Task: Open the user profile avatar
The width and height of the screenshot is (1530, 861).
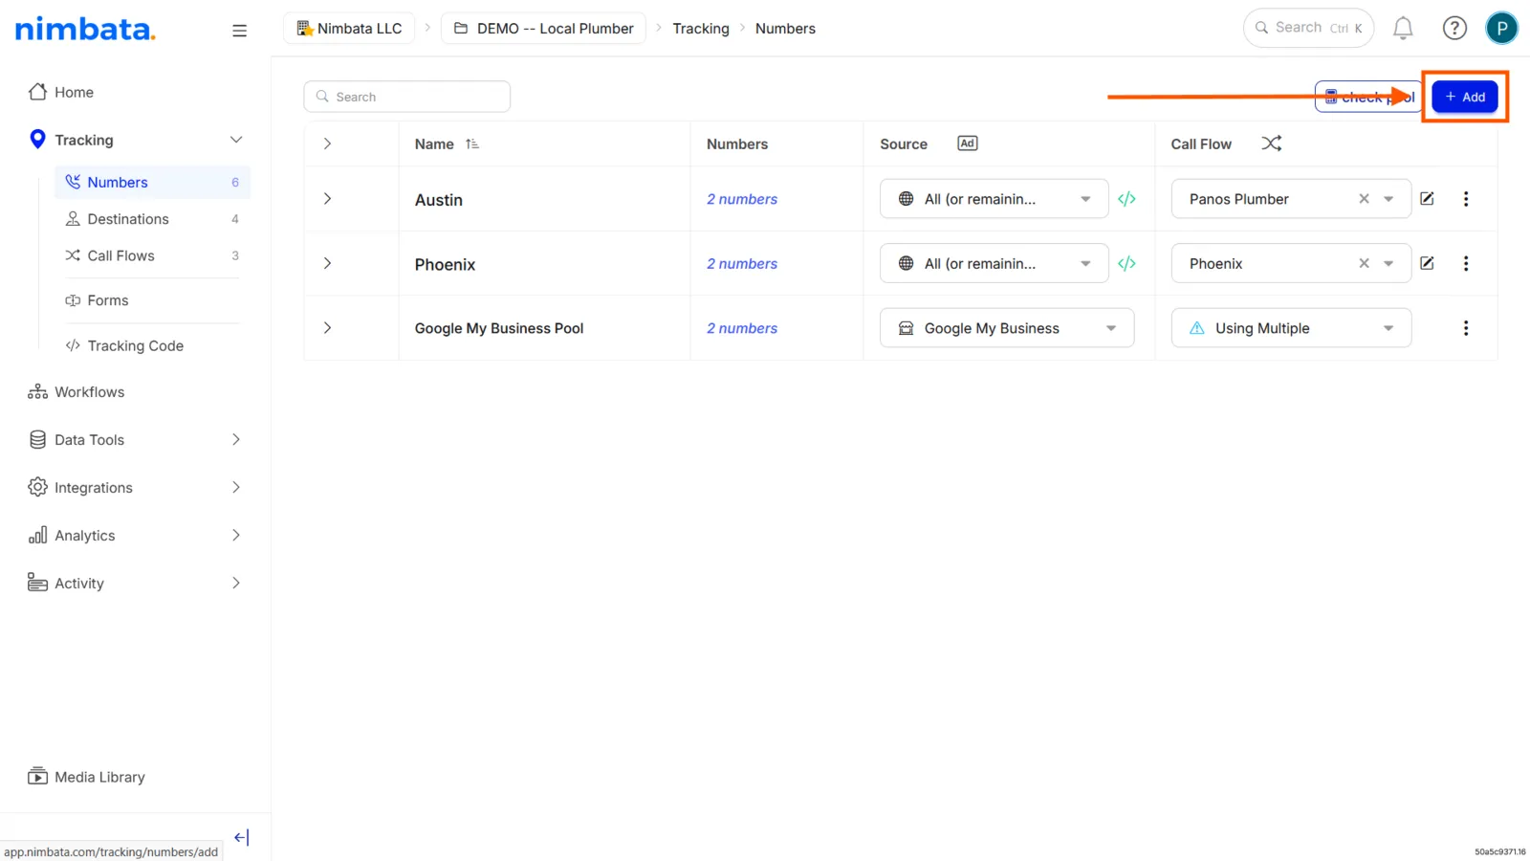Action: 1501,29
